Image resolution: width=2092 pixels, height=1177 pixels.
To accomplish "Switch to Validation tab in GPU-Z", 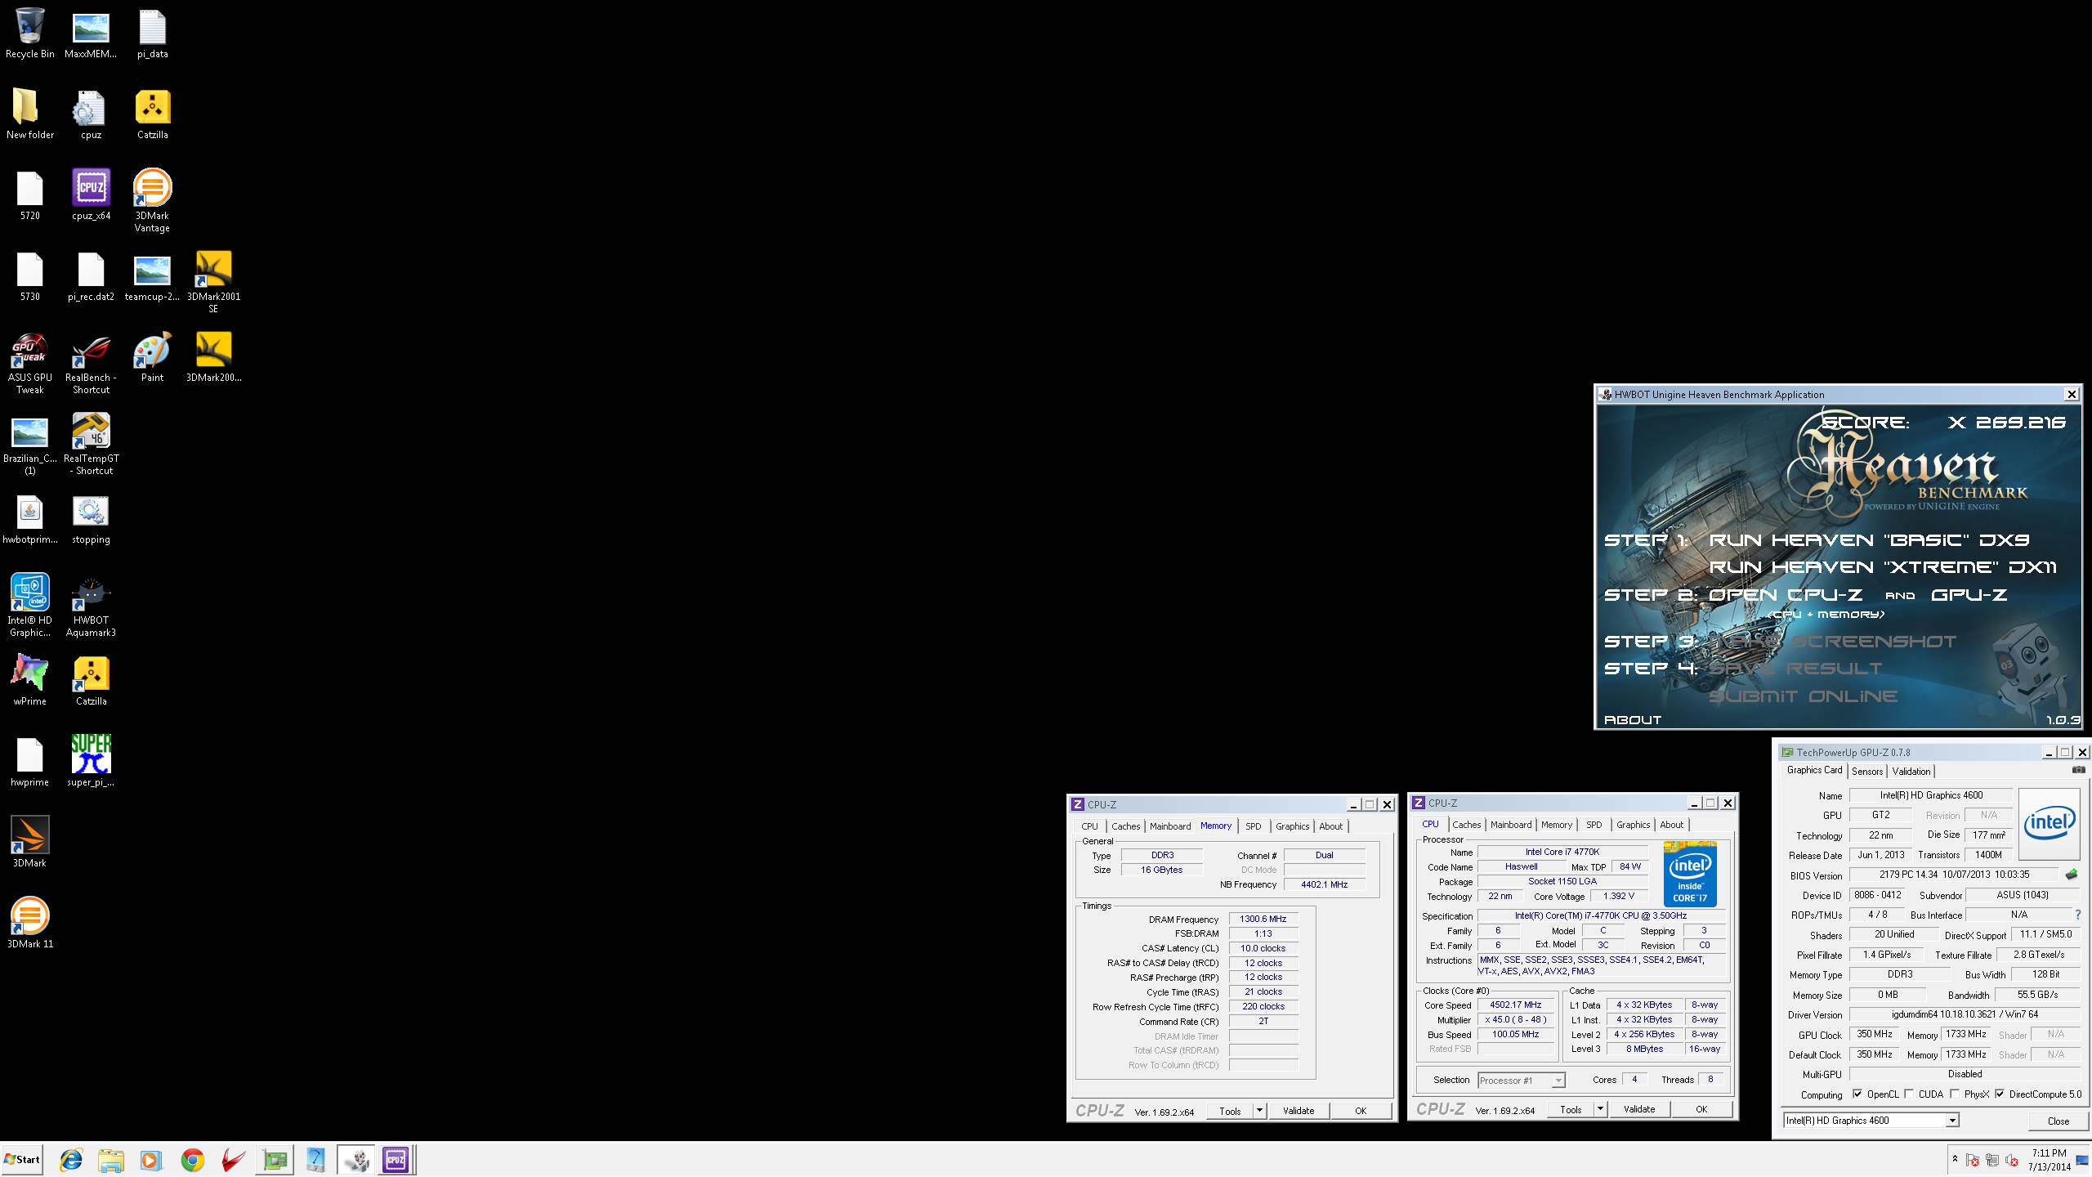I will coord(1911,771).
